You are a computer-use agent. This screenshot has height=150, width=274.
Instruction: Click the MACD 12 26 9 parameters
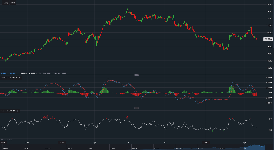click(12, 78)
